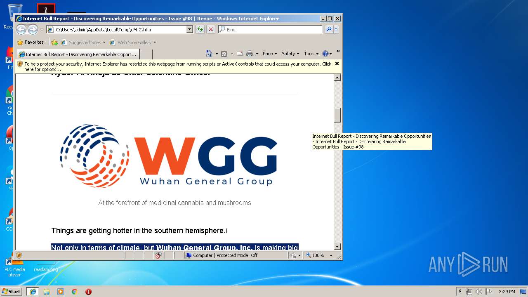The image size is (528, 297).
Task: Click the zoom level magnifier icon
Action: (308, 255)
